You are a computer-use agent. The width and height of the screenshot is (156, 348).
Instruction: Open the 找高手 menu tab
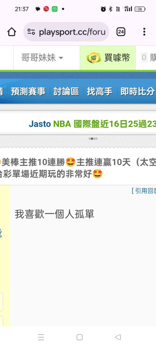(x=100, y=92)
